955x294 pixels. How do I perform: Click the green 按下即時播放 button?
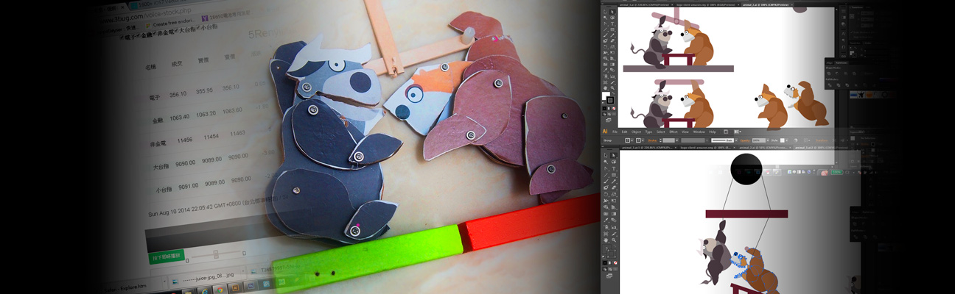(x=167, y=257)
